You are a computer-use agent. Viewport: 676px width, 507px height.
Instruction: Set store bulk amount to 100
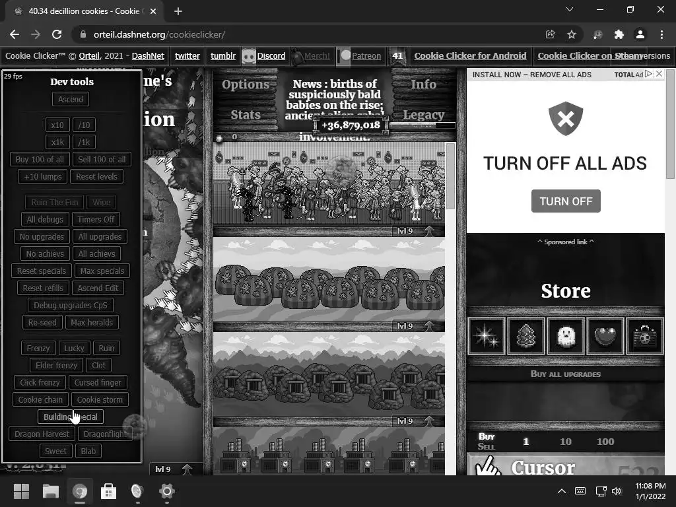point(605,442)
